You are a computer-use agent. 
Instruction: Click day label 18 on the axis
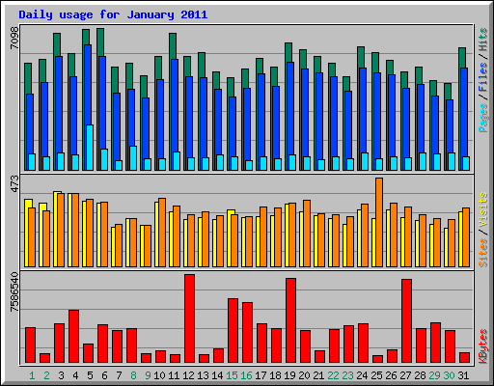[x=275, y=375]
